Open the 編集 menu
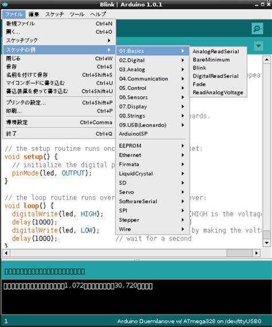The width and height of the screenshot is (272, 327). pos(34,14)
